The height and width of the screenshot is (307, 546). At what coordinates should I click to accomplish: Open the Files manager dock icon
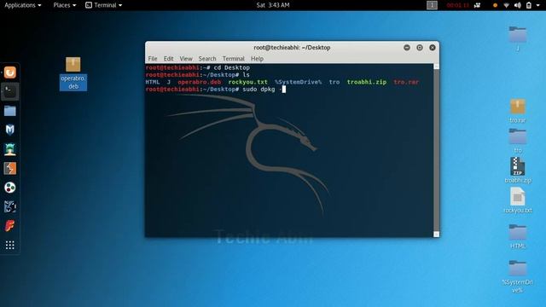point(9,111)
